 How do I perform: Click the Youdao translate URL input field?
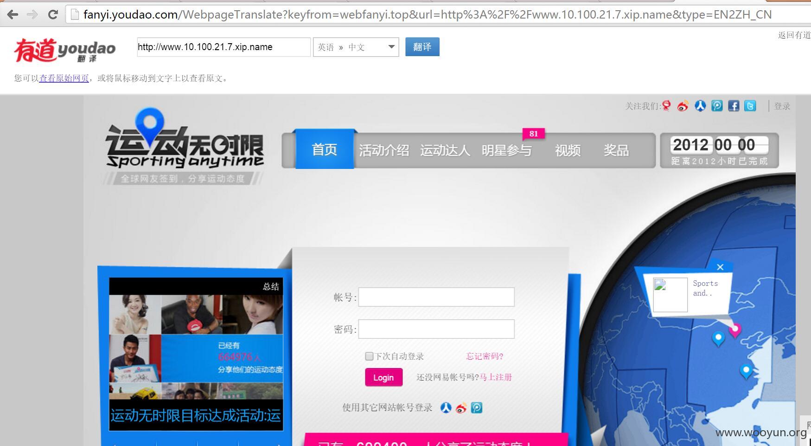coord(224,47)
